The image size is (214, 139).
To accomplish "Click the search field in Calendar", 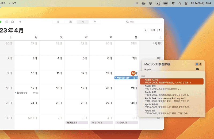I will click(144, 22).
